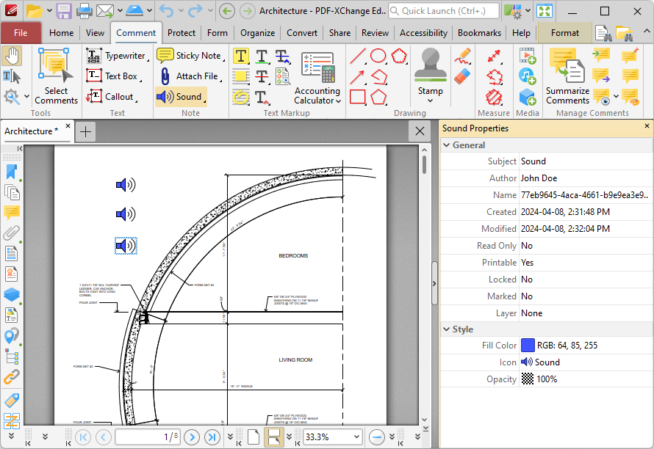
Task: Click the selected sound annotation icon
Action: [126, 247]
